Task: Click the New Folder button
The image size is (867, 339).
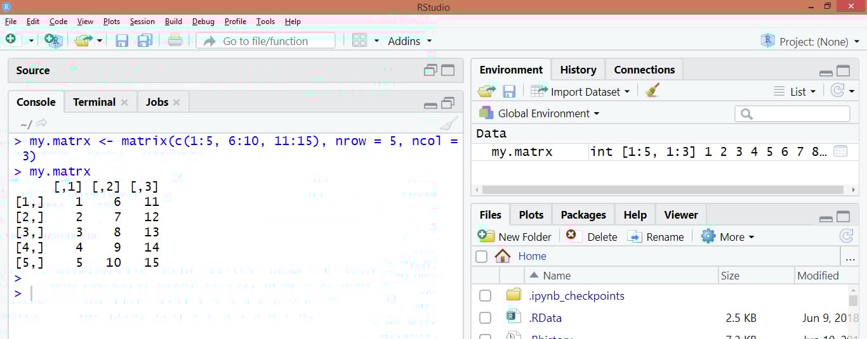Action: (515, 236)
